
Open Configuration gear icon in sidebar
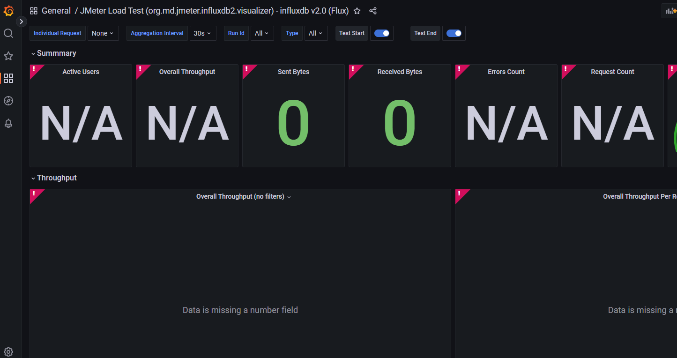click(x=8, y=352)
